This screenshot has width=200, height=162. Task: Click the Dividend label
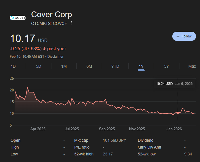coord(145,141)
